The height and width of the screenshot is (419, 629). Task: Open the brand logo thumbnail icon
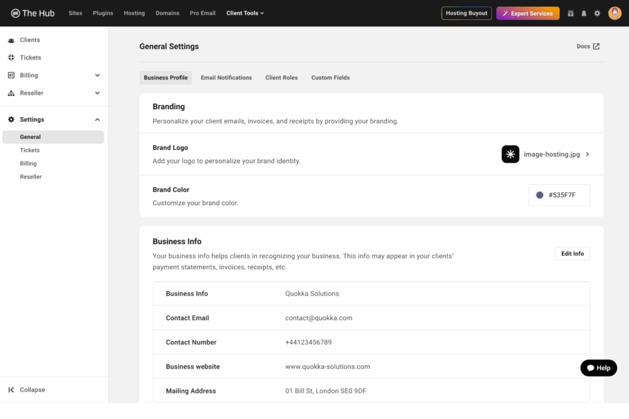pos(510,154)
